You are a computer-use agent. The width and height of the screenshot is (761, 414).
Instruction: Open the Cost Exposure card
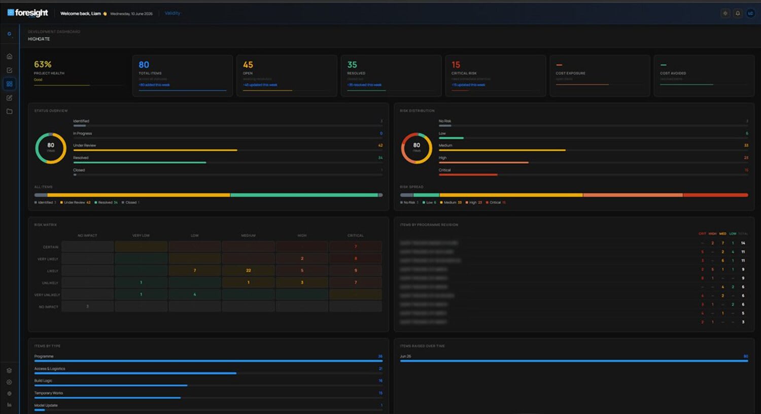[x=600, y=76]
